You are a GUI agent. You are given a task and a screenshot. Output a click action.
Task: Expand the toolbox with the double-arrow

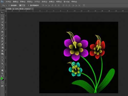1,8
